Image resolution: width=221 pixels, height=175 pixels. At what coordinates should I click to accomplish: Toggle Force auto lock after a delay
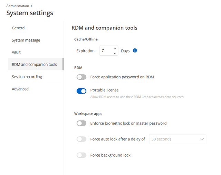[x=81, y=139]
